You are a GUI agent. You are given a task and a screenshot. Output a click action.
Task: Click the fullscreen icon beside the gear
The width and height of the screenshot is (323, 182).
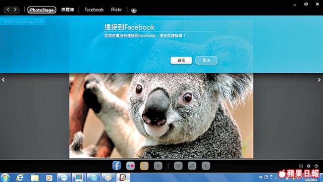click(301, 166)
